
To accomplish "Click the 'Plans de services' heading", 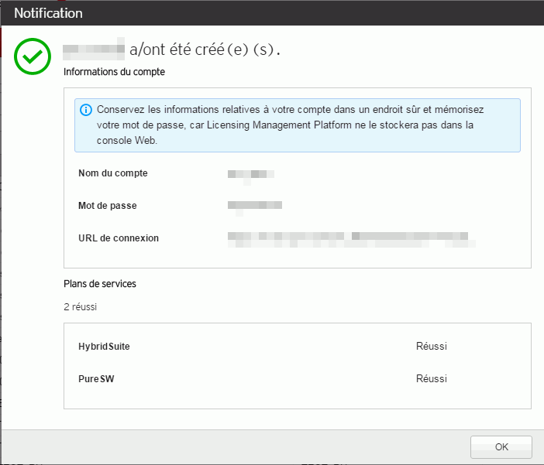I will click(100, 284).
